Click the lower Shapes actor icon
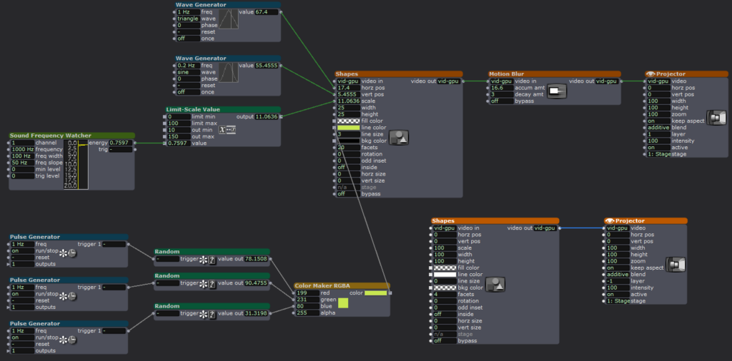 point(495,285)
